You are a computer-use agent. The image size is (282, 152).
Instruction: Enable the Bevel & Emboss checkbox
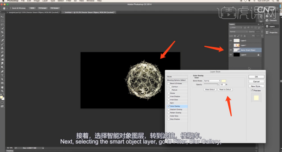coord(169,84)
